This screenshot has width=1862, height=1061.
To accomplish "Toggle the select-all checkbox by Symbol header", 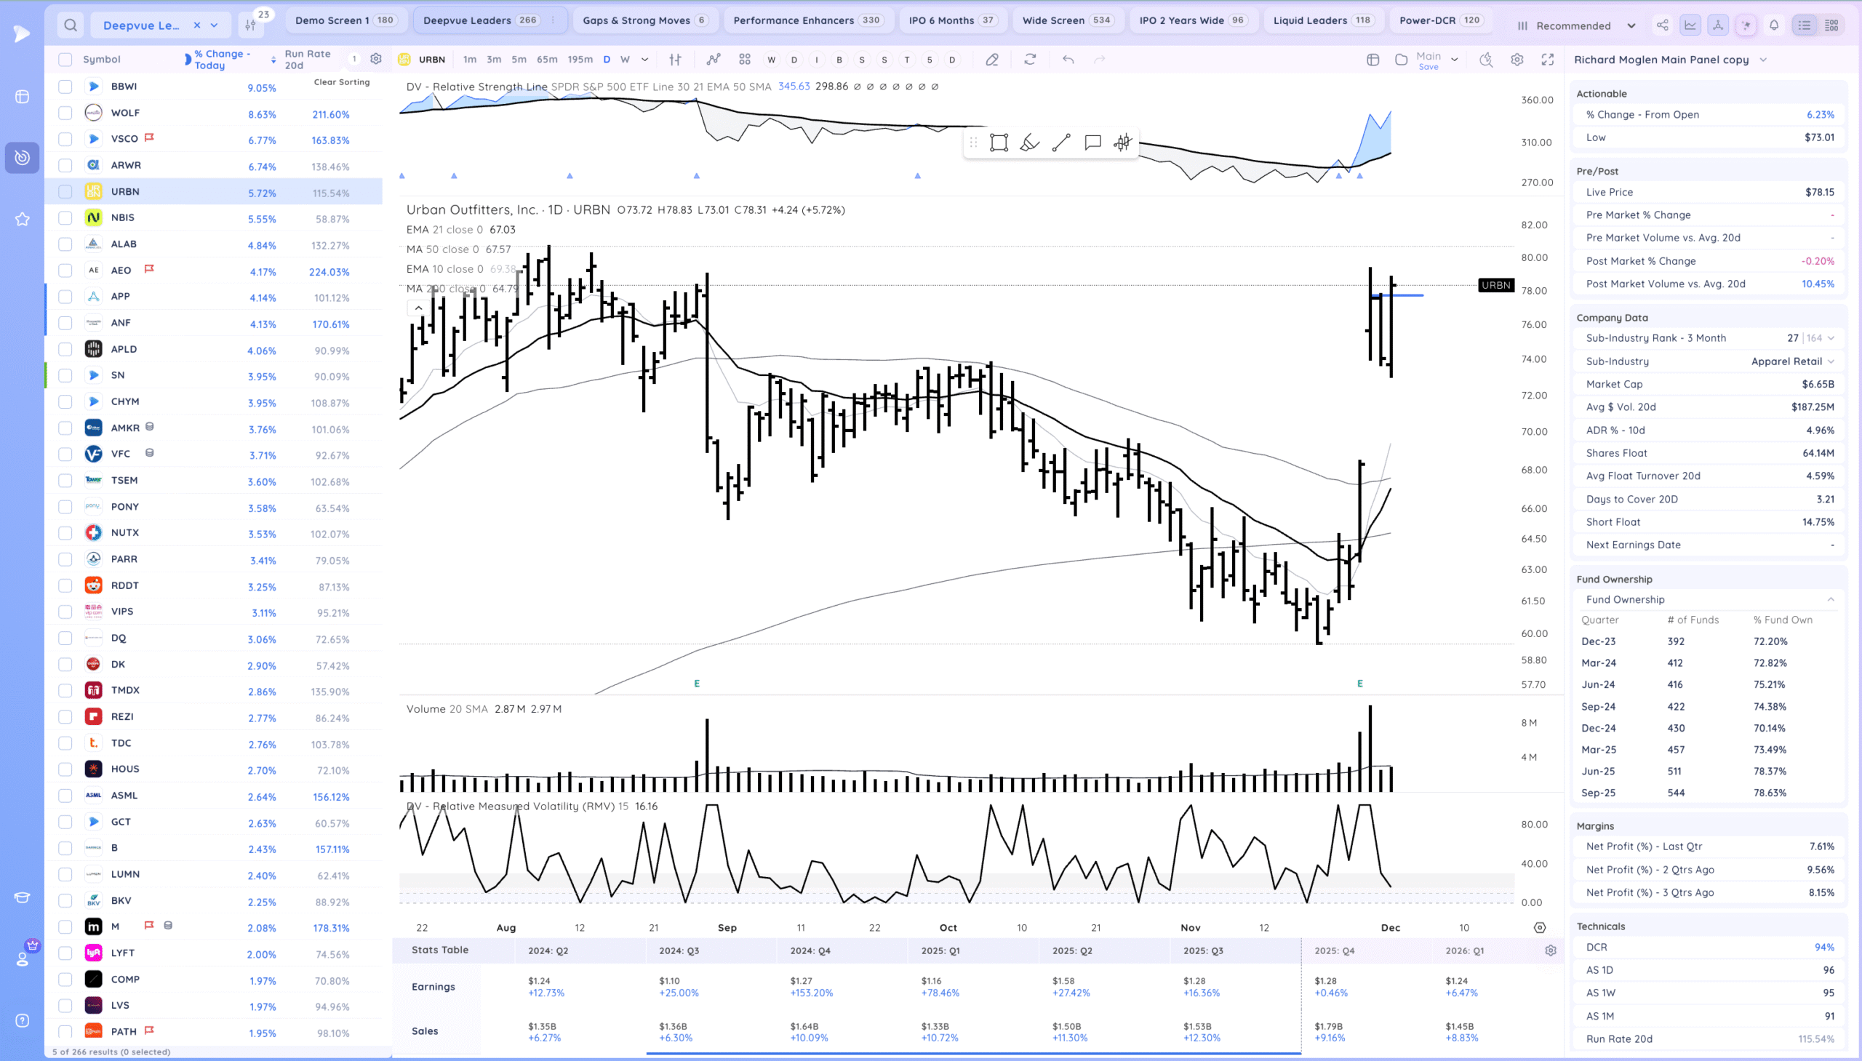I will pos(65,60).
